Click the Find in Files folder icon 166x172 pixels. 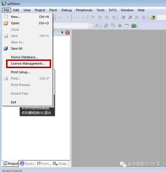[x=153, y=17]
